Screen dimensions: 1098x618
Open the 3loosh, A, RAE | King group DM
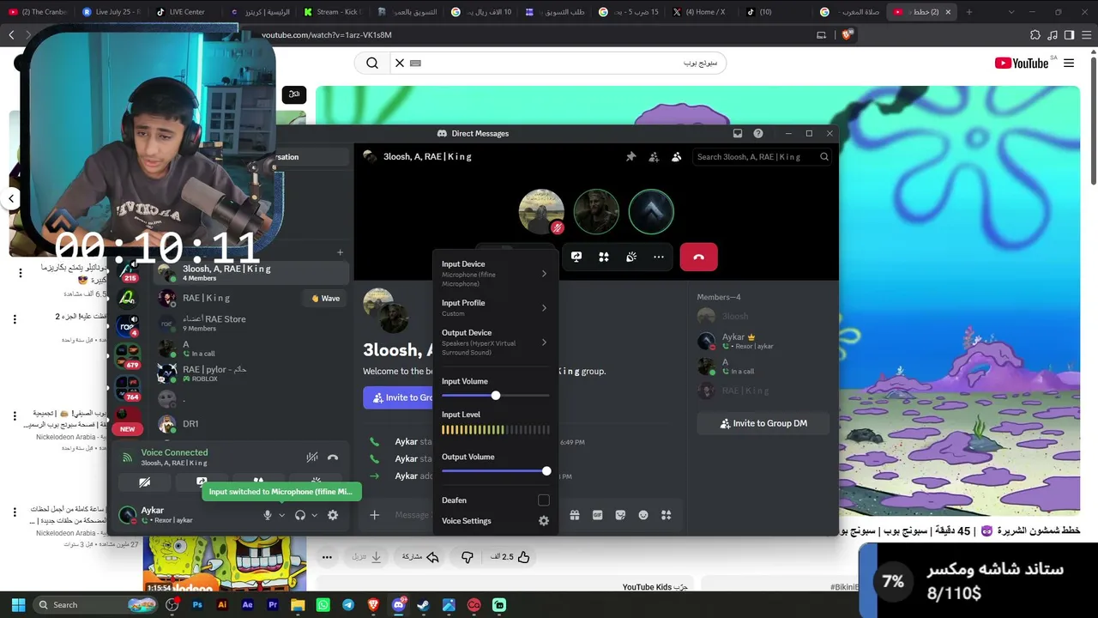coord(252,273)
